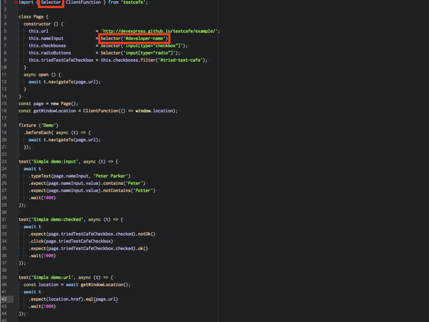Click ClientFunction in the import statement
Viewport: 429px width, 322px height.
83,3
